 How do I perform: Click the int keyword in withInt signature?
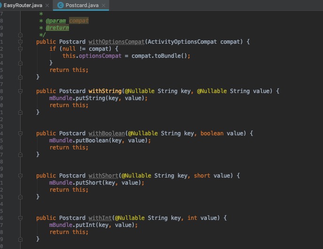[192, 218]
